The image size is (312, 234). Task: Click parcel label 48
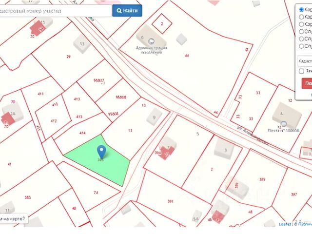pos(250,212)
